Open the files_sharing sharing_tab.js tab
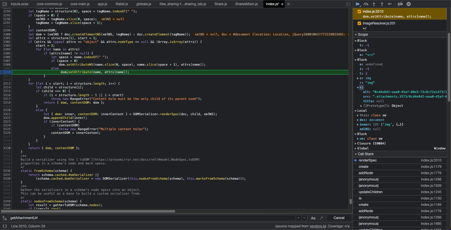The image size is (451, 230). [183, 4]
